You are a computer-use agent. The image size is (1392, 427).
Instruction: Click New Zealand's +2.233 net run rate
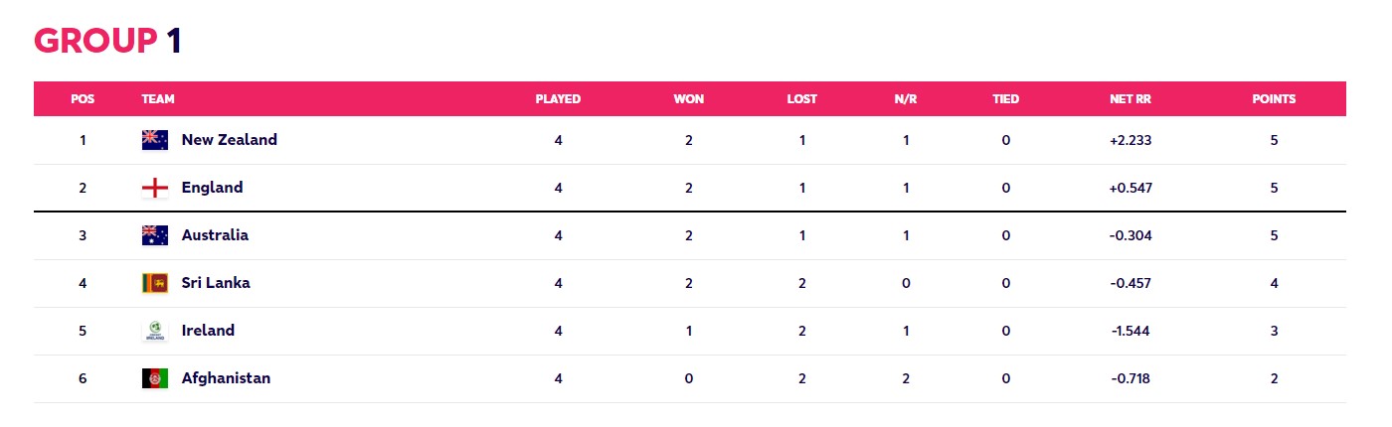click(x=1131, y=140)
